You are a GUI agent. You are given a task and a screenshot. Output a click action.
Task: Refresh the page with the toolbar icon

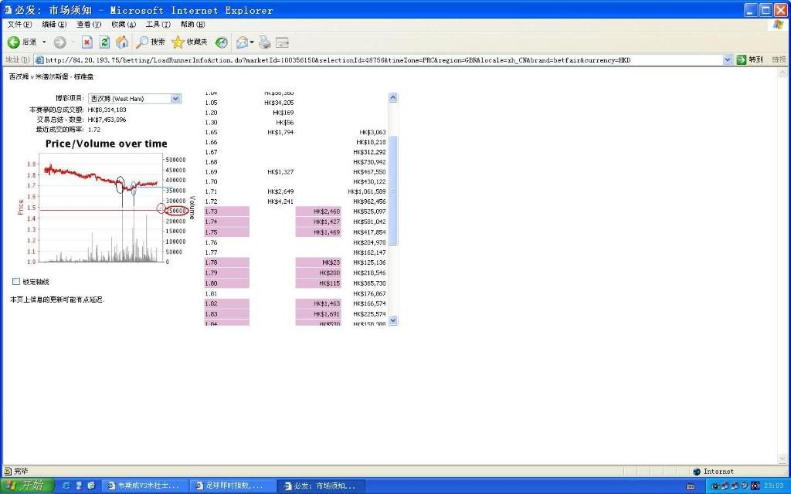click(x=104, y=42)
